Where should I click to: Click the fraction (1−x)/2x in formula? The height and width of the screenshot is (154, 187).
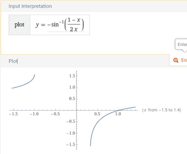(74, 25)
